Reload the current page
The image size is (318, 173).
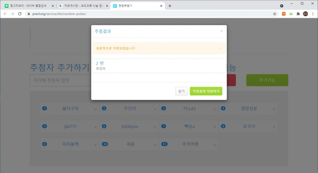20,14
